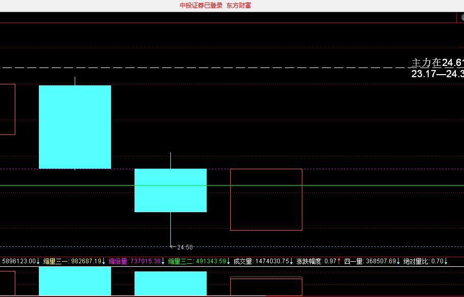
Task: Click the 缩量三二: 491343.59 indicator value
Action: (197, 261)
